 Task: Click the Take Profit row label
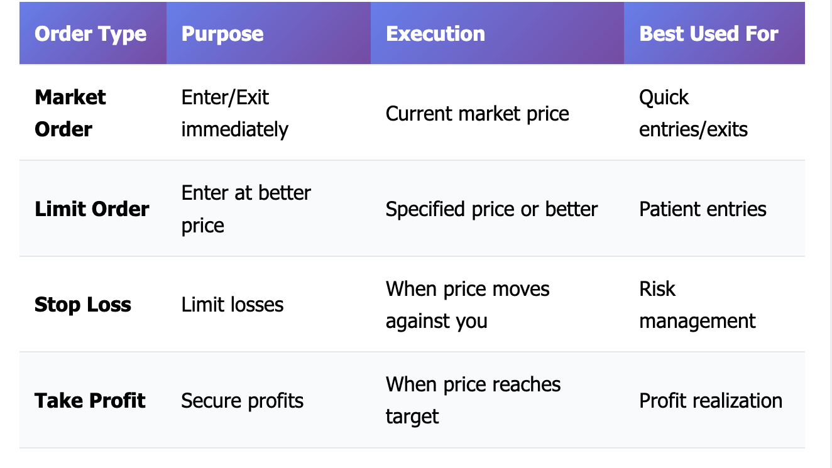[90, 401]
